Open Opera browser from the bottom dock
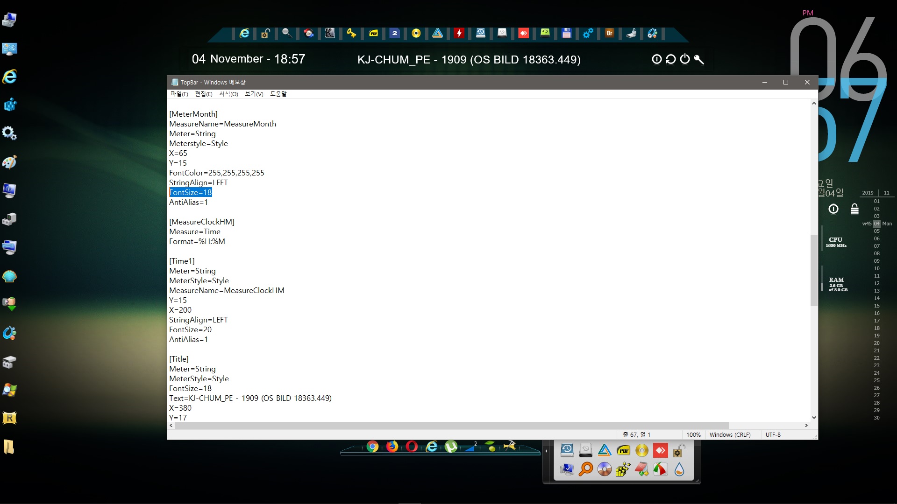 pyautogui.click(x=412, y=447)
